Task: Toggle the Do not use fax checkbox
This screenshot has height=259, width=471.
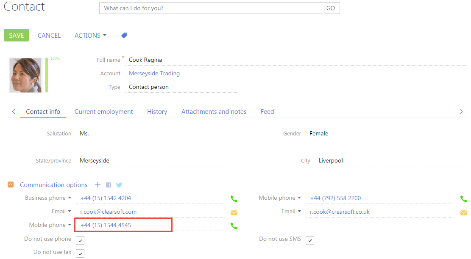Action: (x=80, y=253)
